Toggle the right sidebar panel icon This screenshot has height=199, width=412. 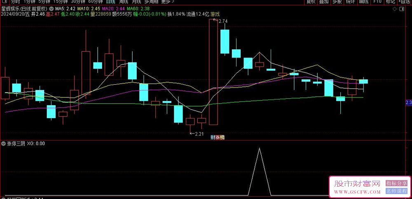(x=401, y=9)
